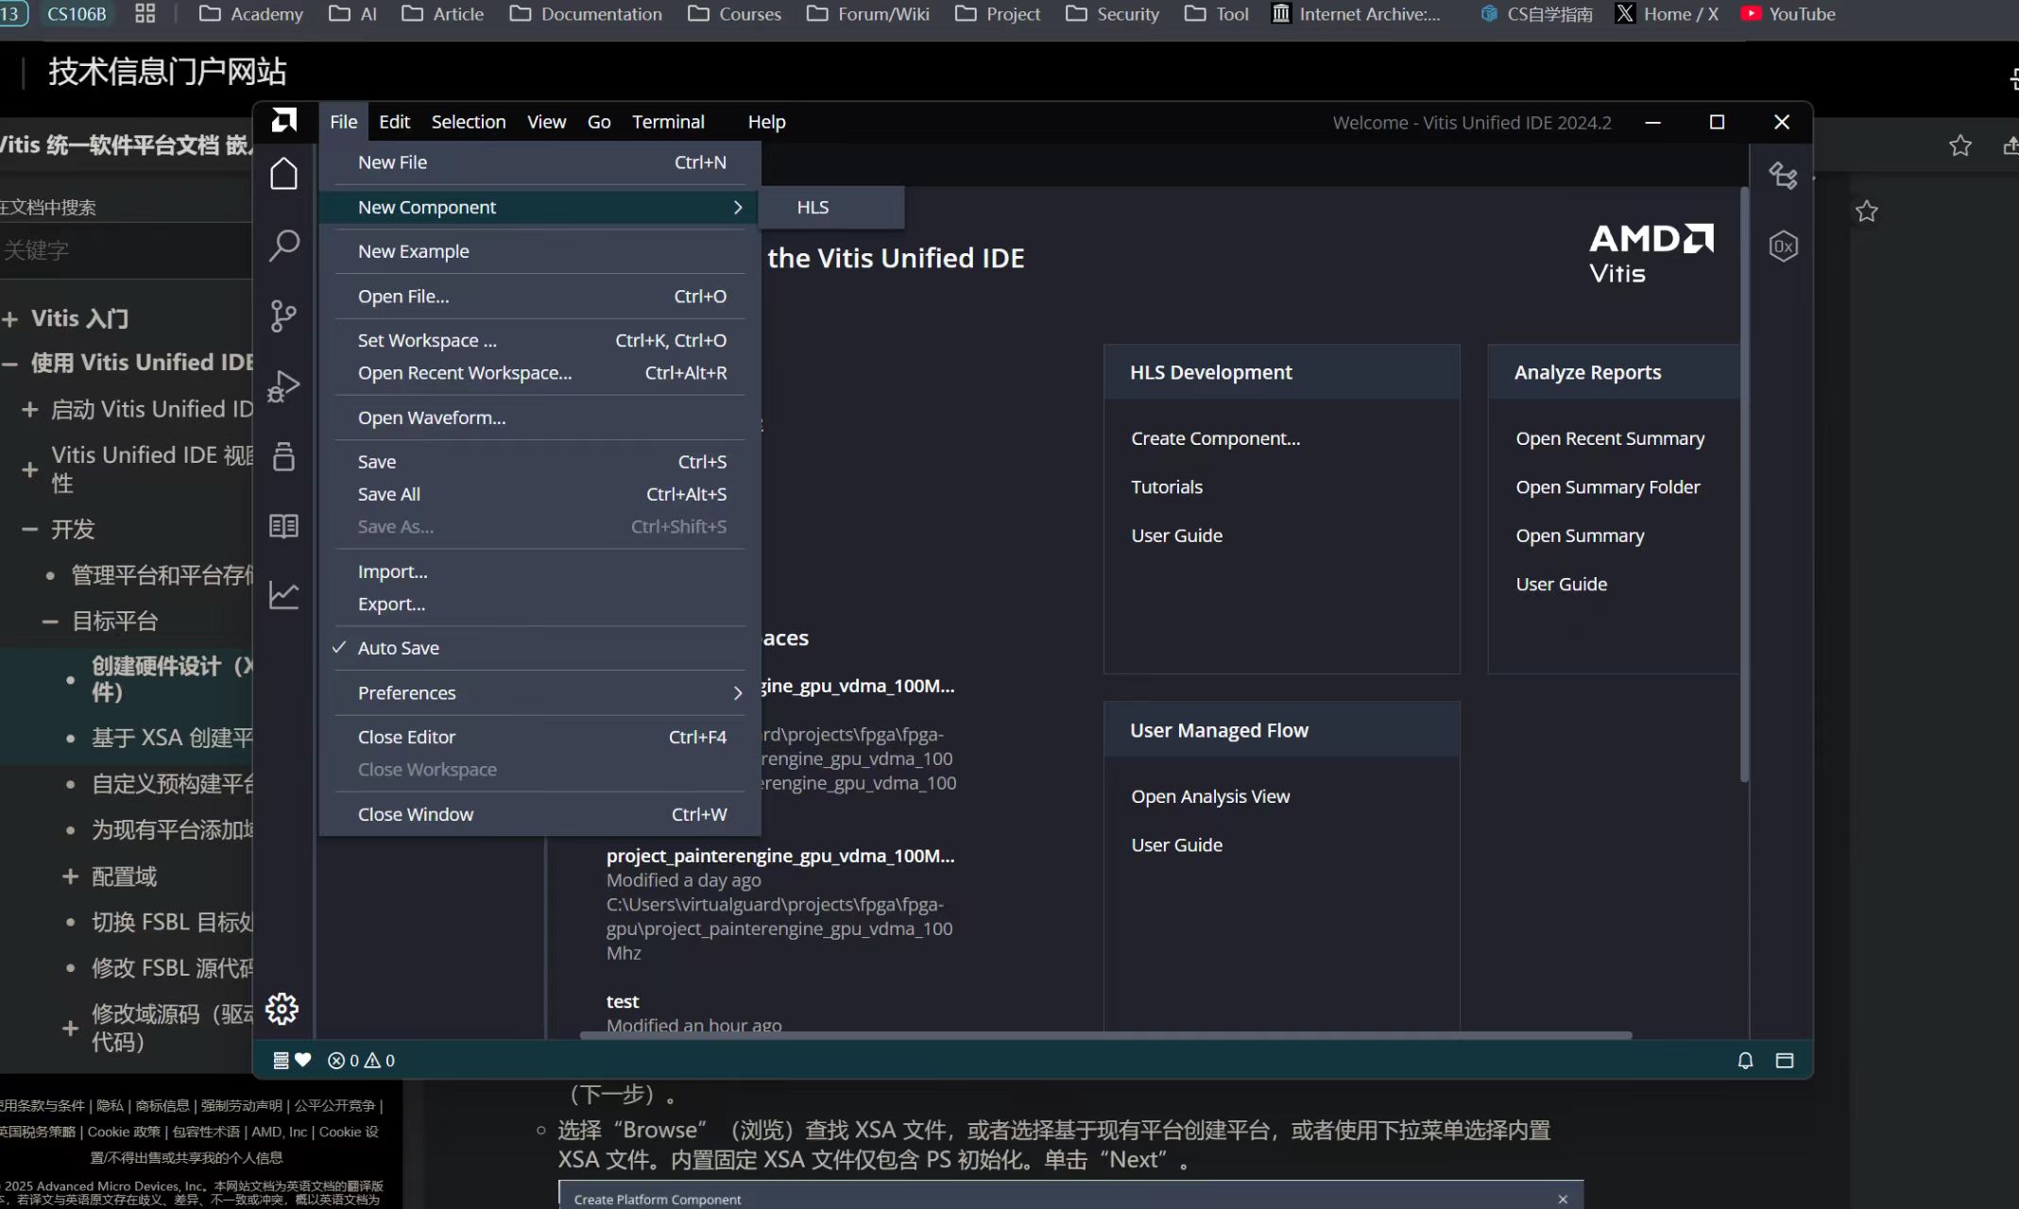Open the Run and Debug view icon

point(283,386)
